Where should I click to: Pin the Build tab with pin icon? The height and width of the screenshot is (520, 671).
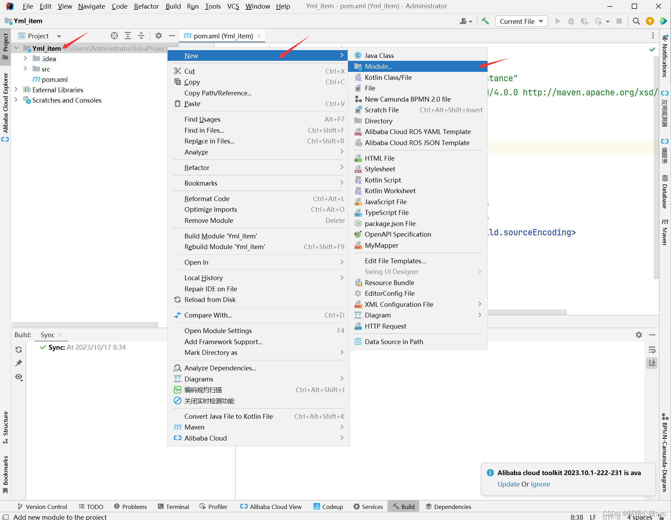[x=19, y=363]
